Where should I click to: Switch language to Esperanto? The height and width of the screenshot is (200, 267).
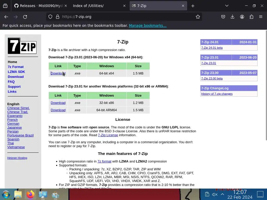tap(15, 116)
